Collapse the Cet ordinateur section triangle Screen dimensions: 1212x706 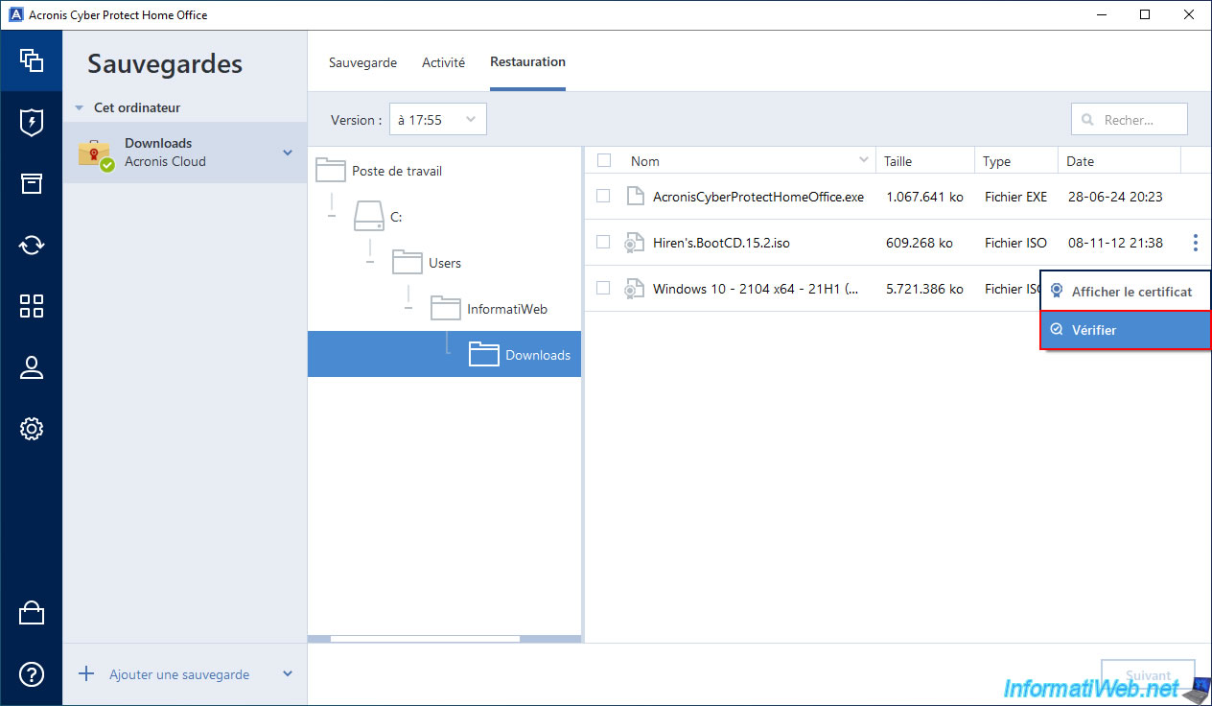point(79,108)
